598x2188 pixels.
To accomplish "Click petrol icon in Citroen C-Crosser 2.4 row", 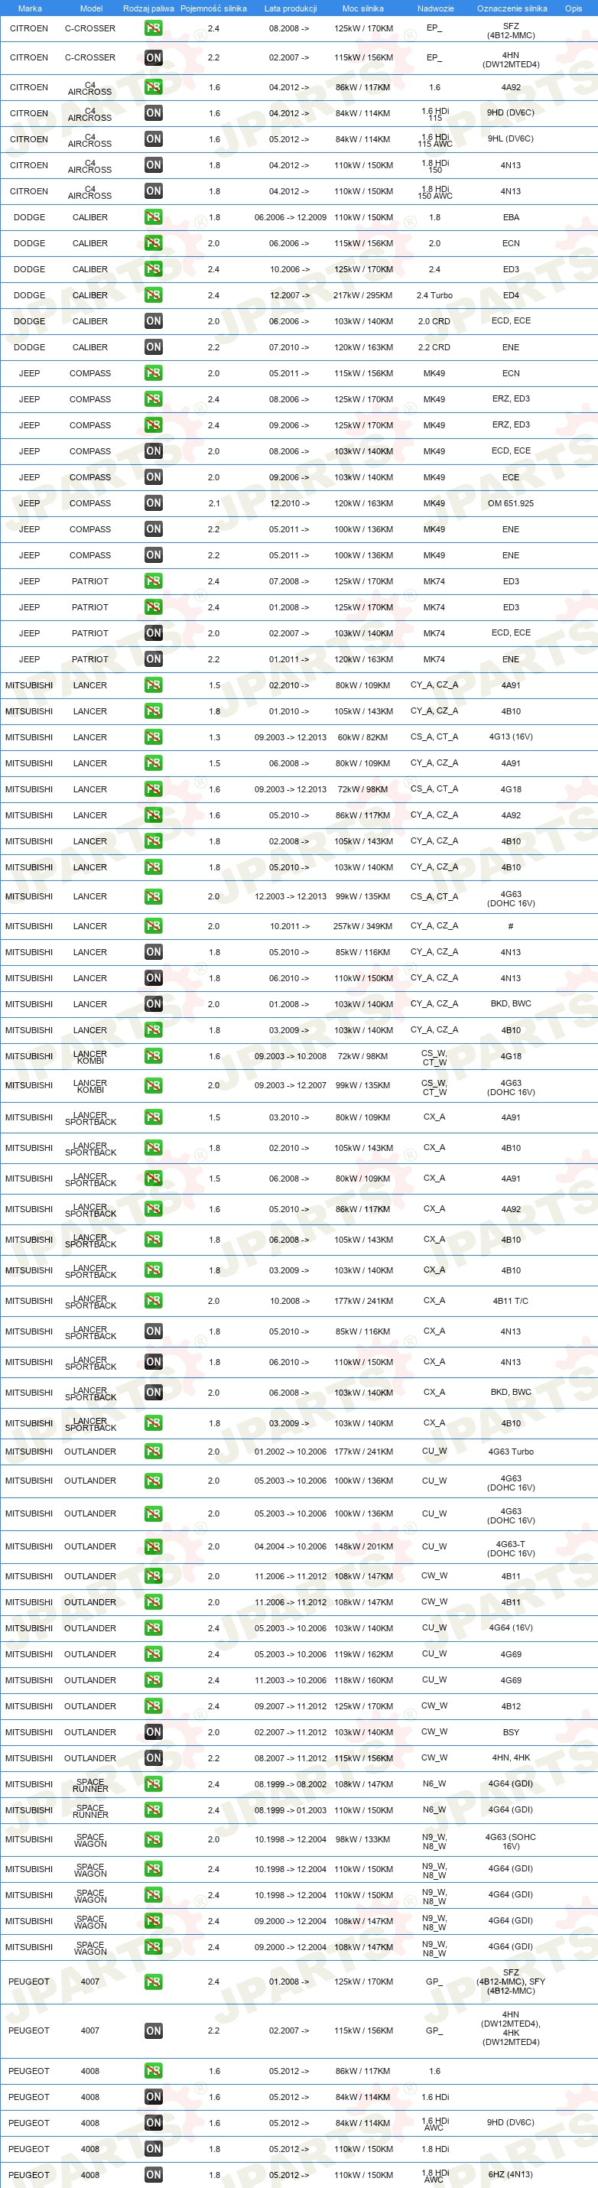I will tap(153, 28).
